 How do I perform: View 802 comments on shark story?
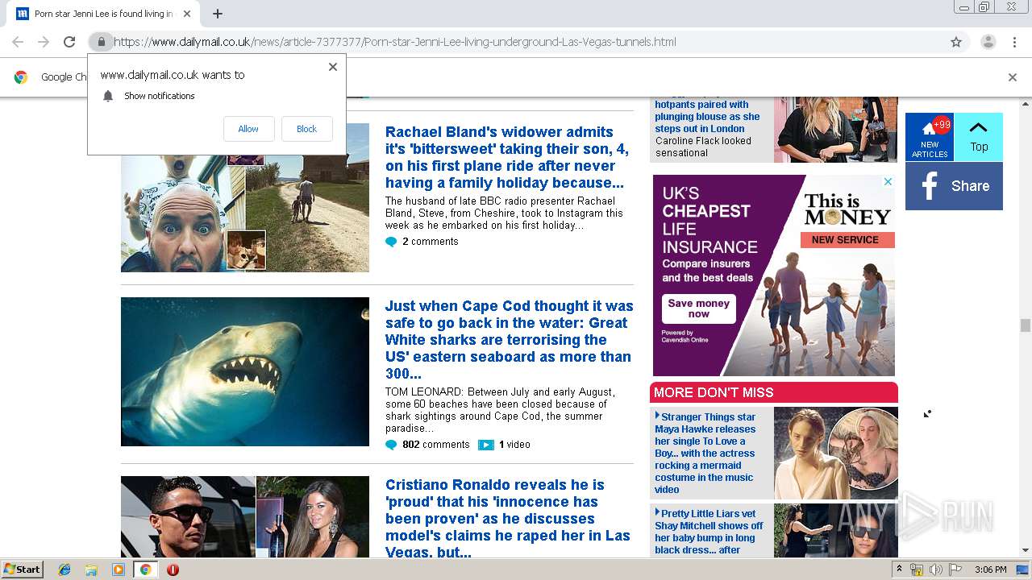coord(436,445)
